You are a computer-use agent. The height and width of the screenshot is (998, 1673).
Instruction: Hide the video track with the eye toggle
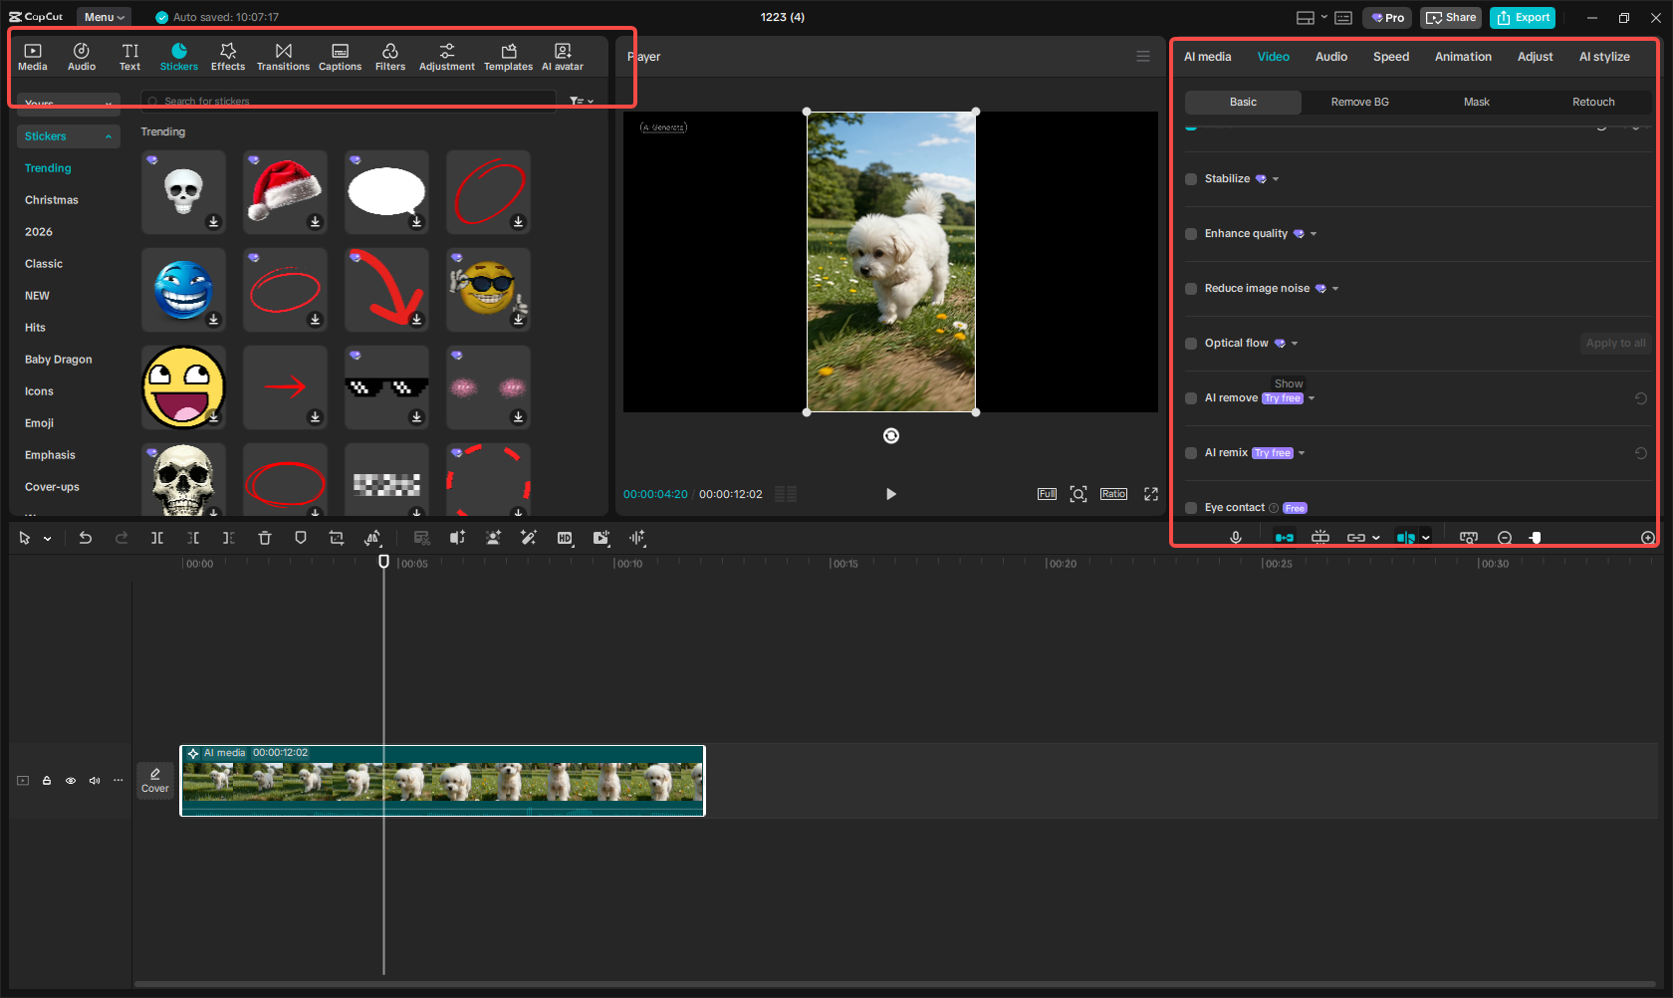pos(70,781)
